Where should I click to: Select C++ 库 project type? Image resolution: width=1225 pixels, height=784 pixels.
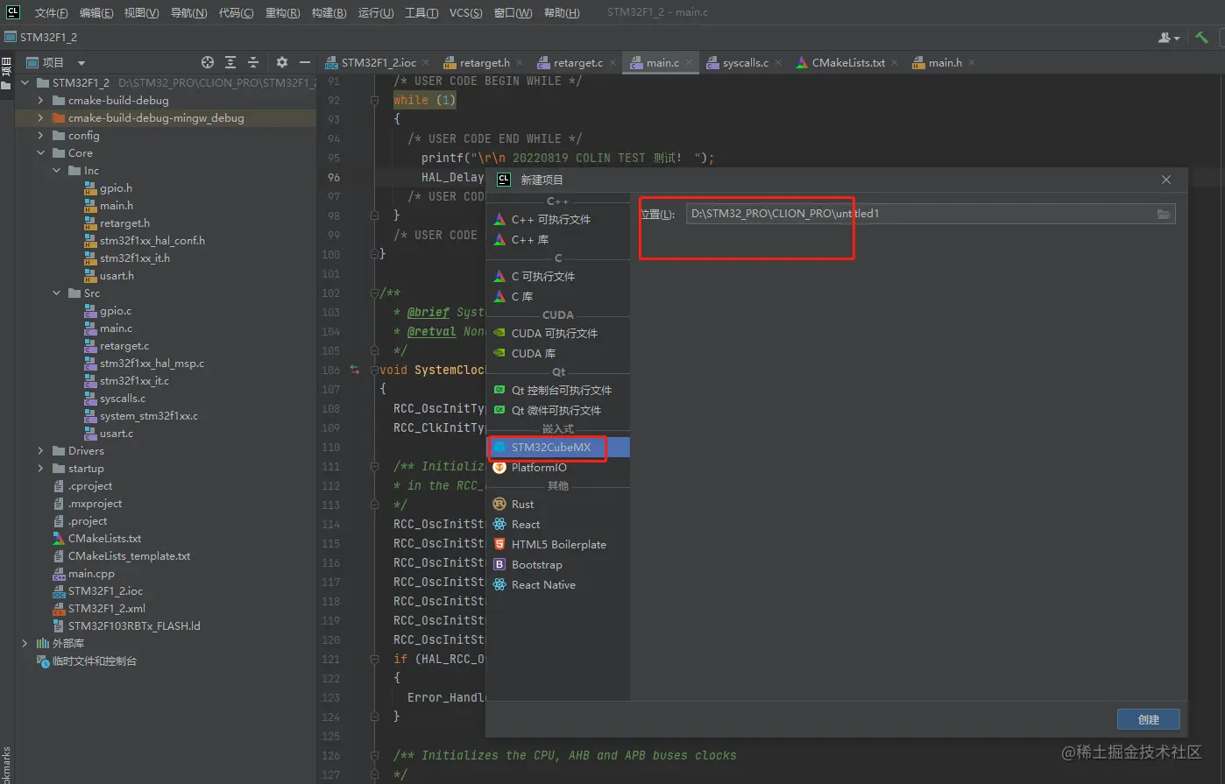tap(558, 239)
